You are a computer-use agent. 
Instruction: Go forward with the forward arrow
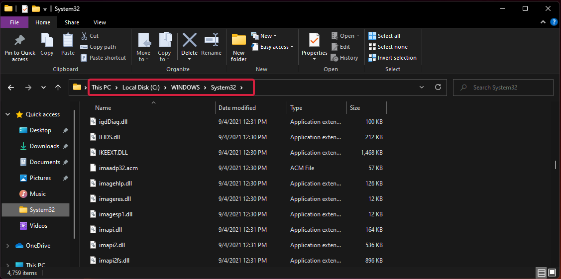(x=28, y=87)
